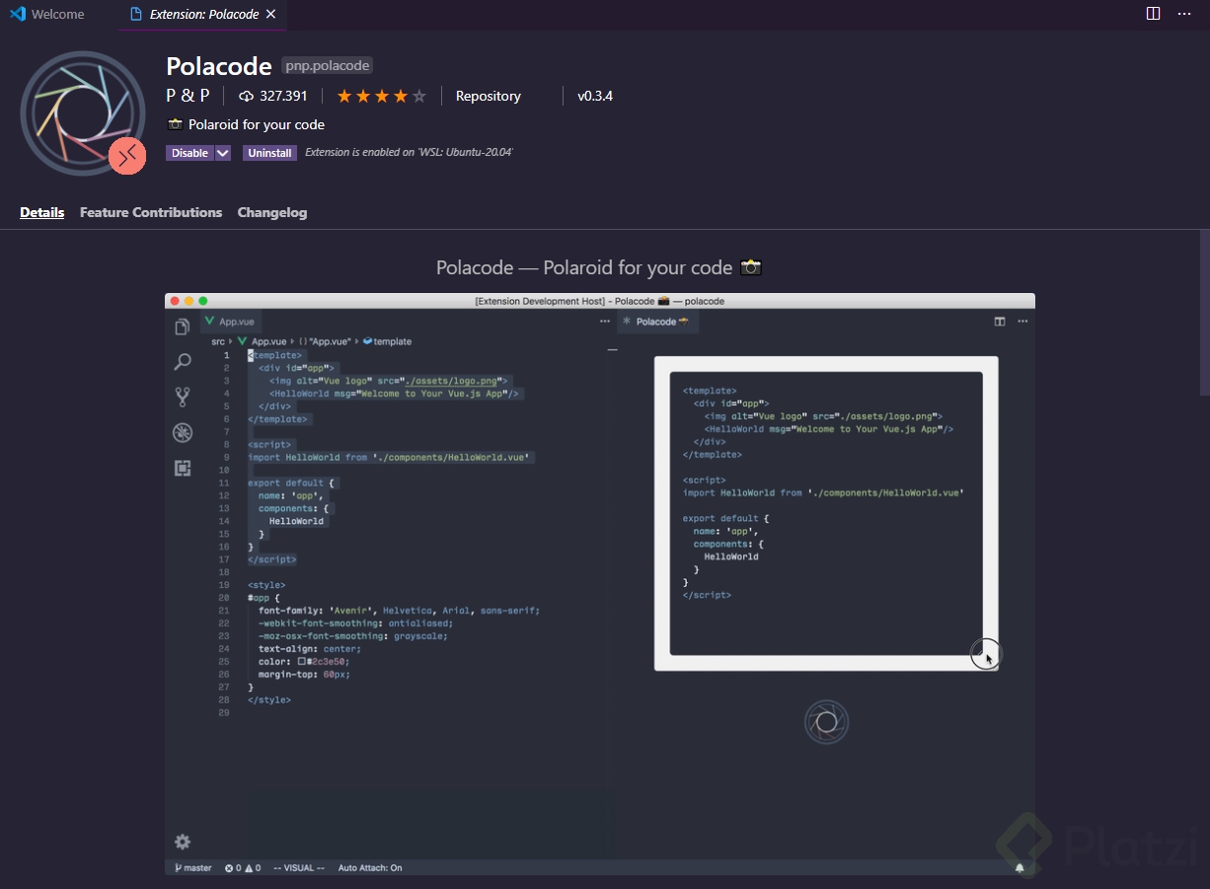1210x889 pixels.
Task: Open the Search magnifier icon in the activity bar
Action: [x=183, y=361]
